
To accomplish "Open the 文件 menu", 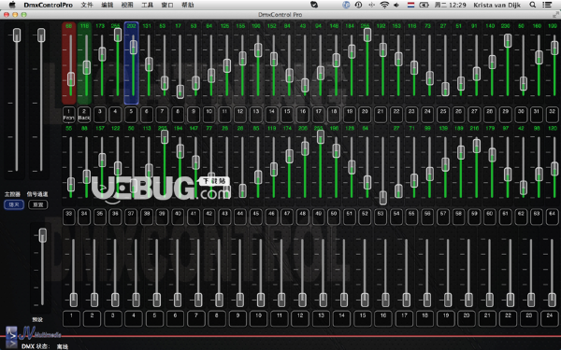I will (87, 5).
